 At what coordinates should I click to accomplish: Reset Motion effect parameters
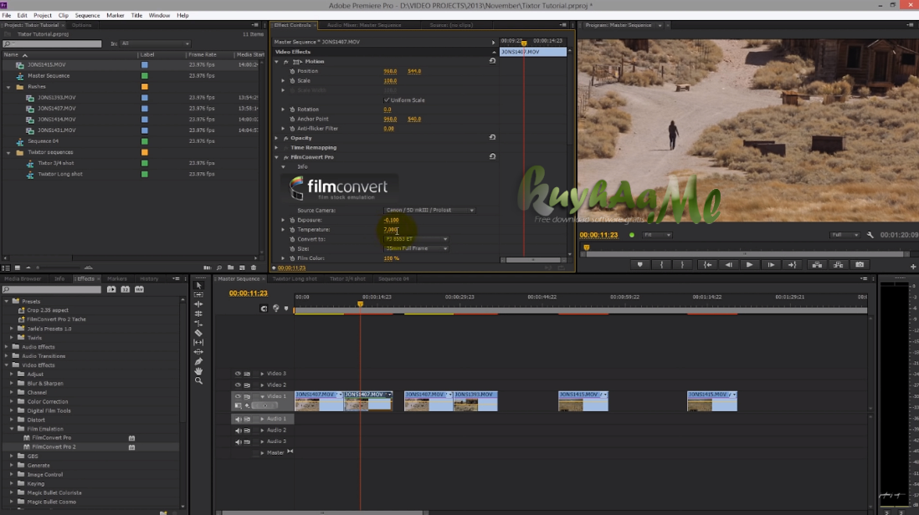click(492, 61)
